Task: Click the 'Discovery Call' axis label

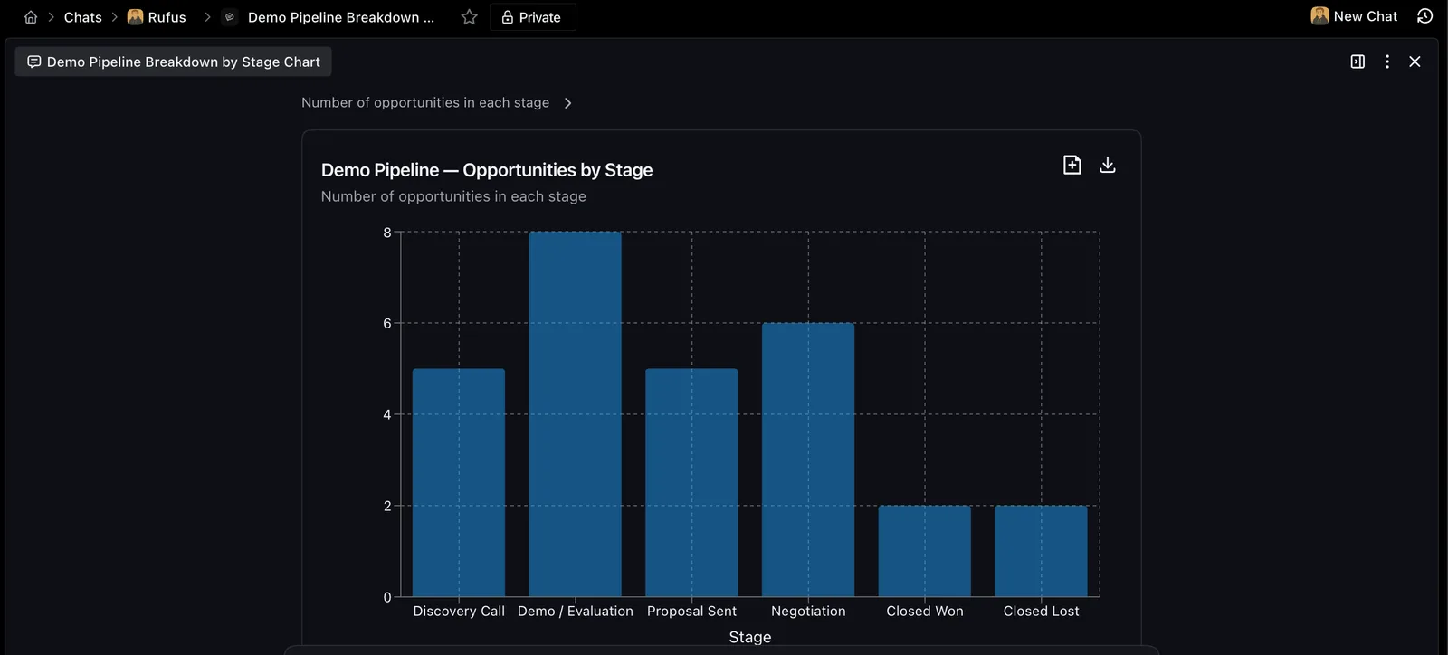Action: 459,612
